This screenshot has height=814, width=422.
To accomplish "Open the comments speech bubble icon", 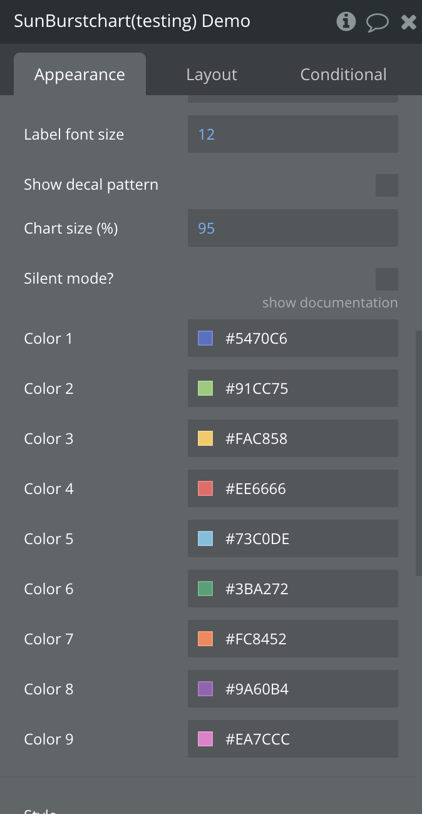I will [377, 23].
